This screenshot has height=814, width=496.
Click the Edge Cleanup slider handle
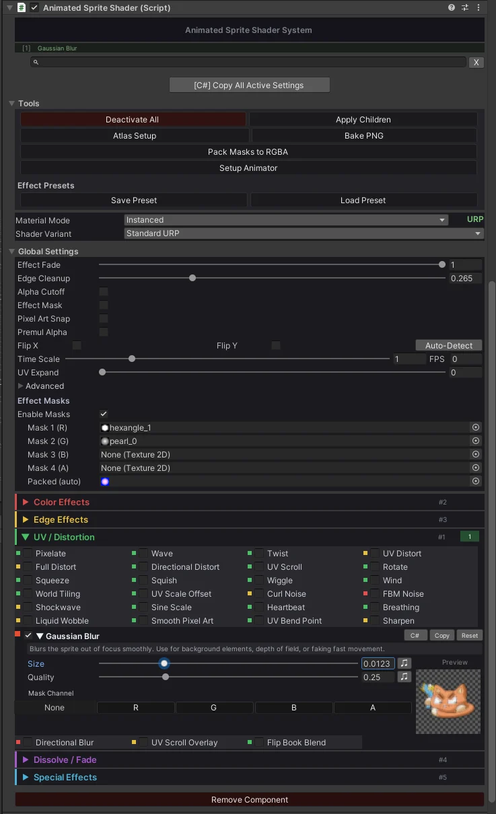click(192, 278)
